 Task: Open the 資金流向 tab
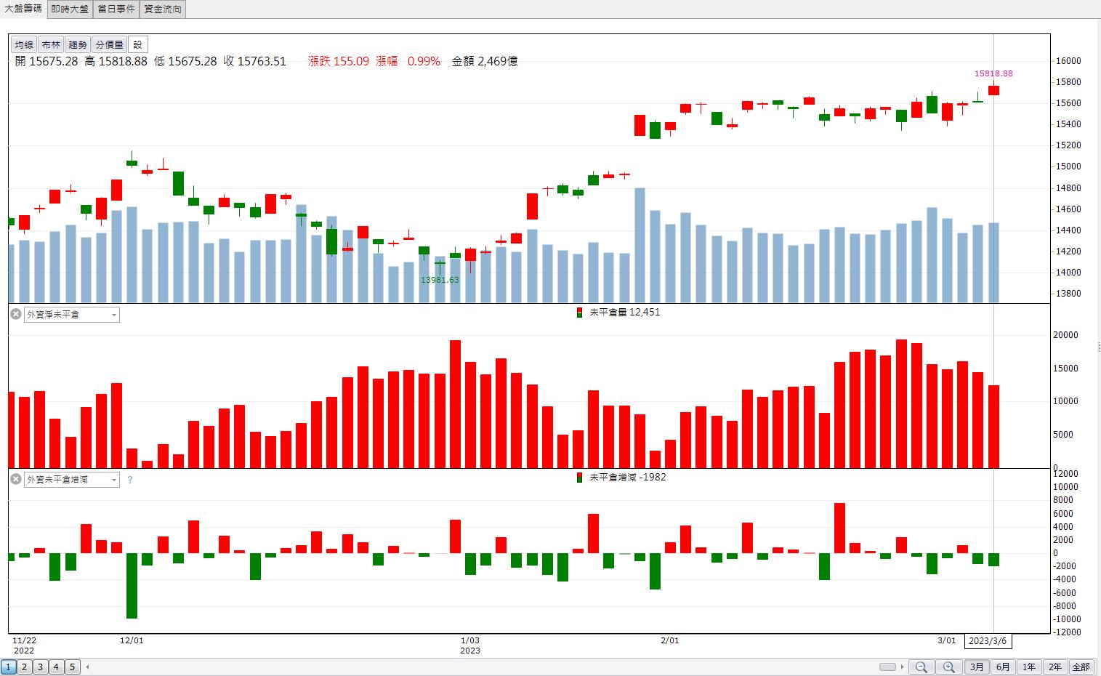coord(163,9)
